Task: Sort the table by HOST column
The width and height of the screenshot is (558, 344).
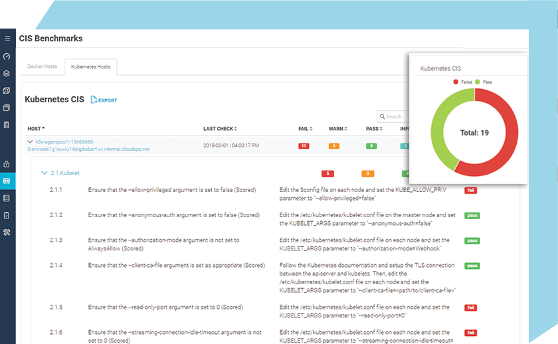Action: (x=36, y=128)
